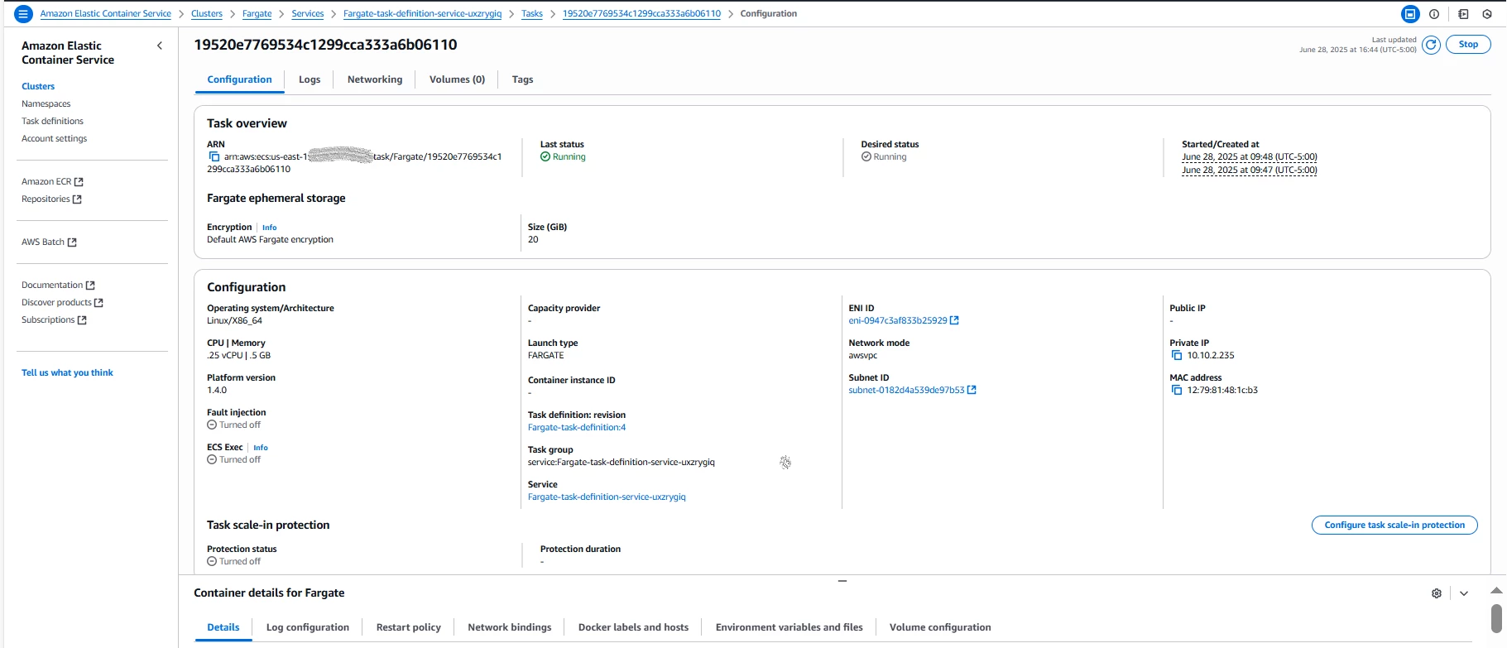1507x648 pixels.
Task: Click external link icon beside ENI ID
Action: point(954,320)
